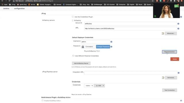Open the Trainee Voyagers bookmark
This screenshot has height=103, width=184.
[44, 5]
